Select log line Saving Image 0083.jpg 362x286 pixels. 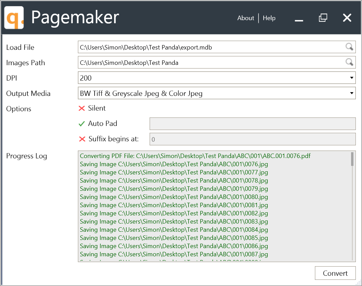[174, 221]
